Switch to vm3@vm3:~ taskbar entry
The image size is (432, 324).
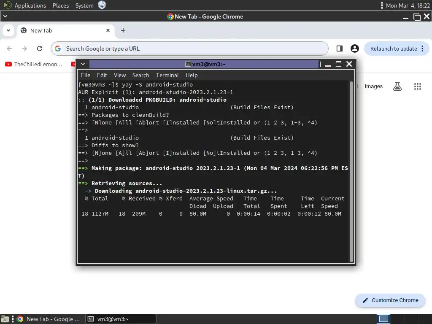coord(121,319)
